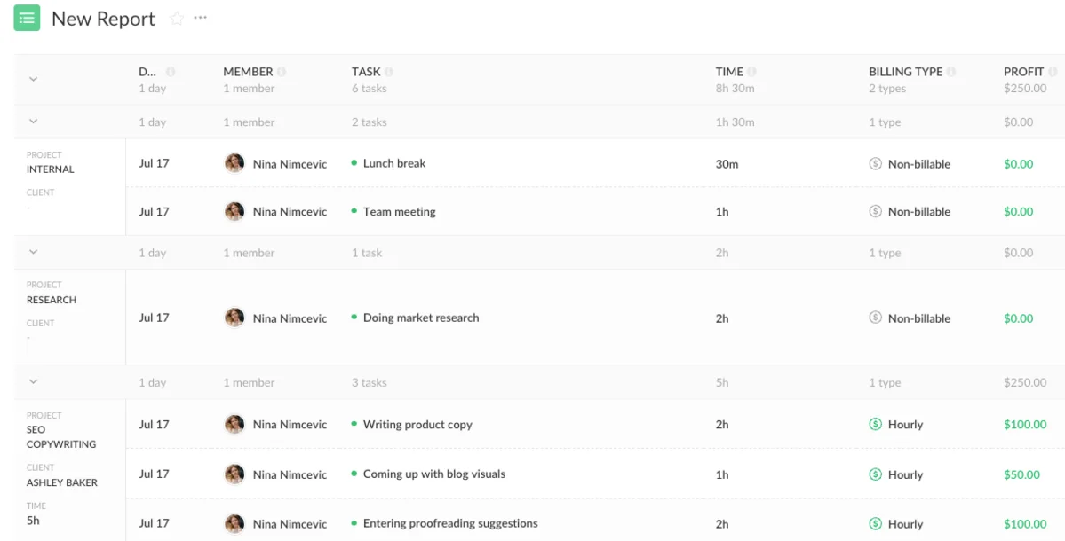This screenshot has width=1065, height=541.
Task: Click Nina's avatar in Coming up with blog visuals row
Action: (x=234, y=474)
